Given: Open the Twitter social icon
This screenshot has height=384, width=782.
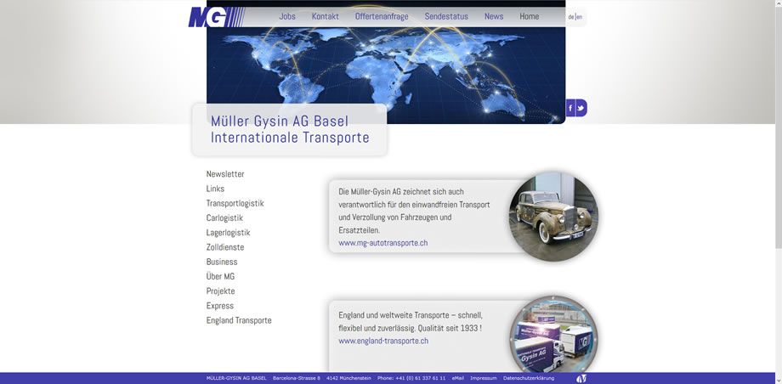Looking at the screenshot, I should point(581,108).
